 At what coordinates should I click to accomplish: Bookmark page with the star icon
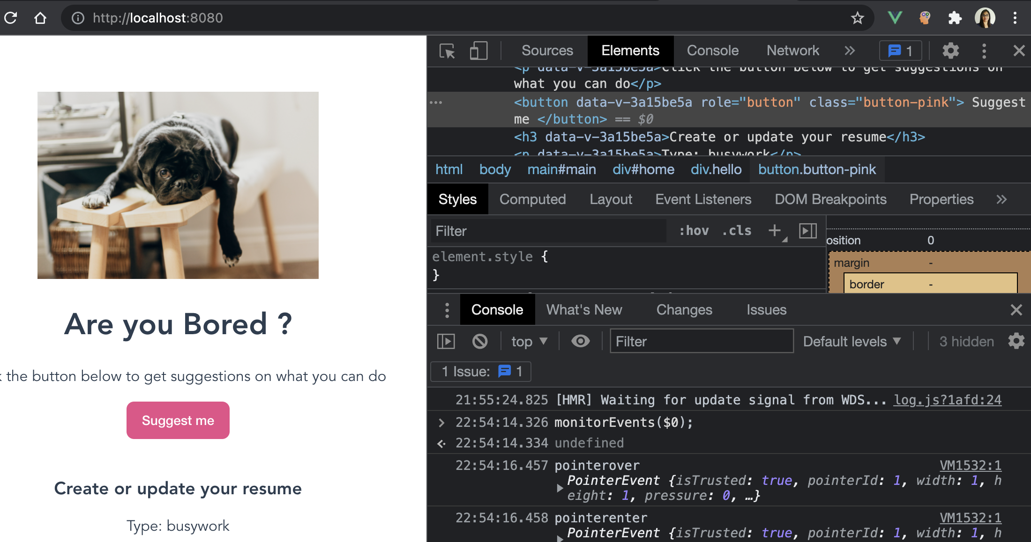point(857,18)
